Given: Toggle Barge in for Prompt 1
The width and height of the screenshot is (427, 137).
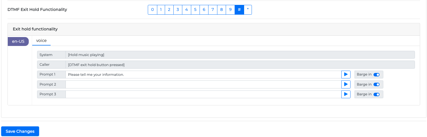Looking at the screenshot, I should [376, 75].
